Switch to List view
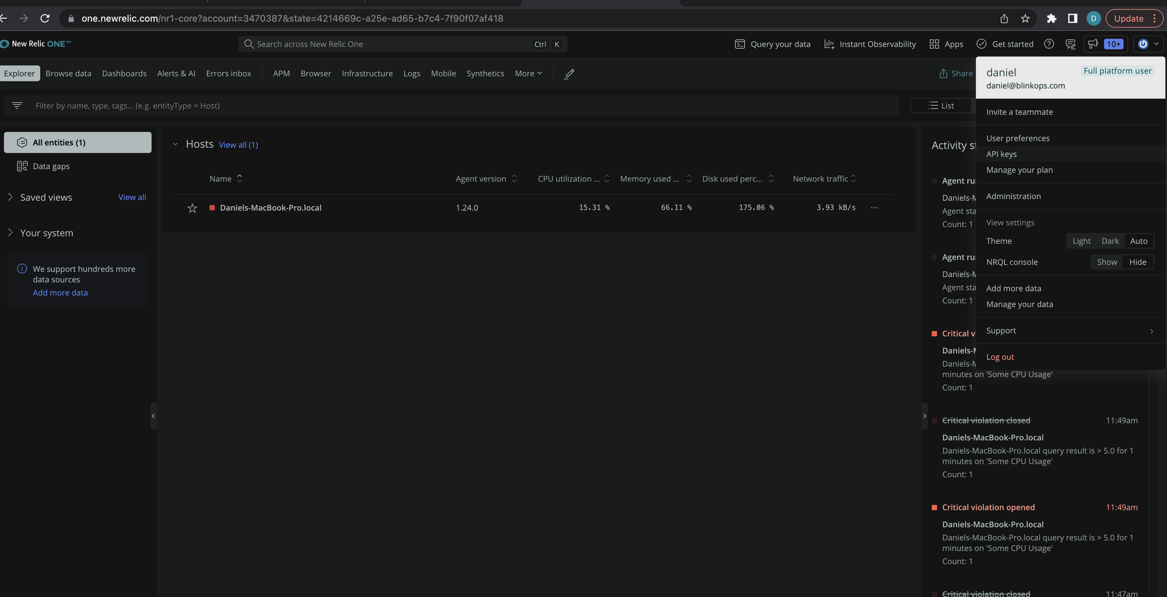The height and width of the screenshot is (597, 1167). [x=941, y=106]
